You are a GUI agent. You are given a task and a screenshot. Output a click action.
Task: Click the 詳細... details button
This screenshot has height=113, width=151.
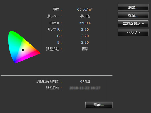[x=99, y=105]
